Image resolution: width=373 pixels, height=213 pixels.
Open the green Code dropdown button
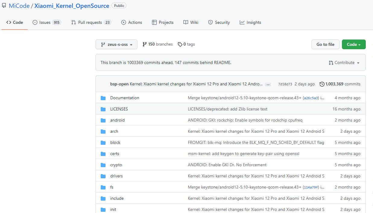click(354, 44)
